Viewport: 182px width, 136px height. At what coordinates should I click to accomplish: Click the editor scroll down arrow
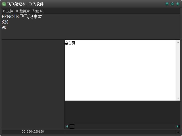point(178,98)
